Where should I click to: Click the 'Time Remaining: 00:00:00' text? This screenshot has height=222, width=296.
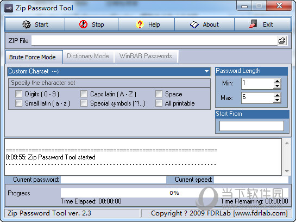click(x=255, y=201)
